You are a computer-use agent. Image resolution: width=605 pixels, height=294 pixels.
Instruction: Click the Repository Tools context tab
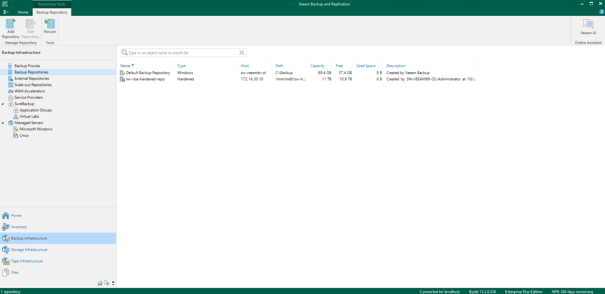(52, 4)
